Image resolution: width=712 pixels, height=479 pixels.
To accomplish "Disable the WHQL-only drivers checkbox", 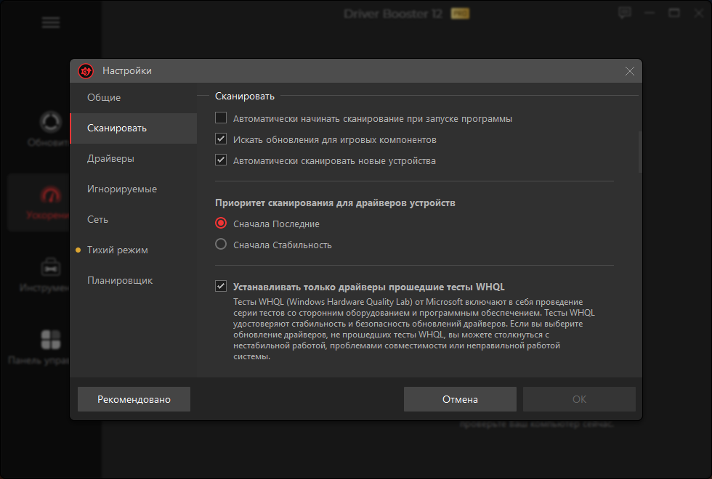I will [x=222, y=287].
